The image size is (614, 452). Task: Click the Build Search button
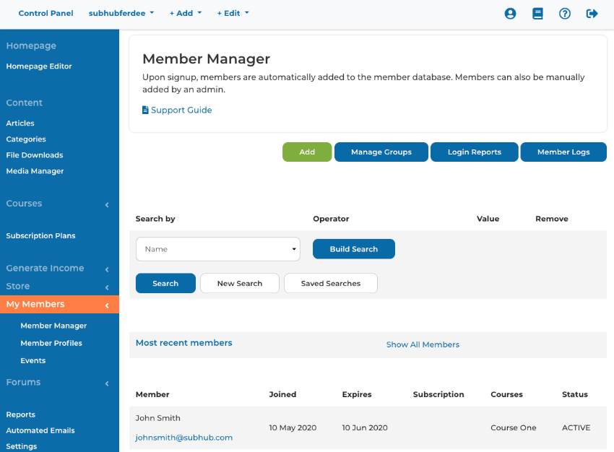pyautogui.click(x=353, y=248)
